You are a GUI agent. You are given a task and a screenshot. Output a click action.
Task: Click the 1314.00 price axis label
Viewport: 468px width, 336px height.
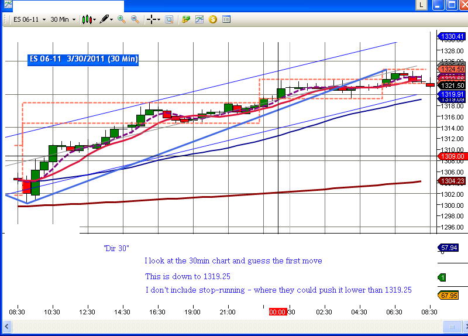(453, 128)
